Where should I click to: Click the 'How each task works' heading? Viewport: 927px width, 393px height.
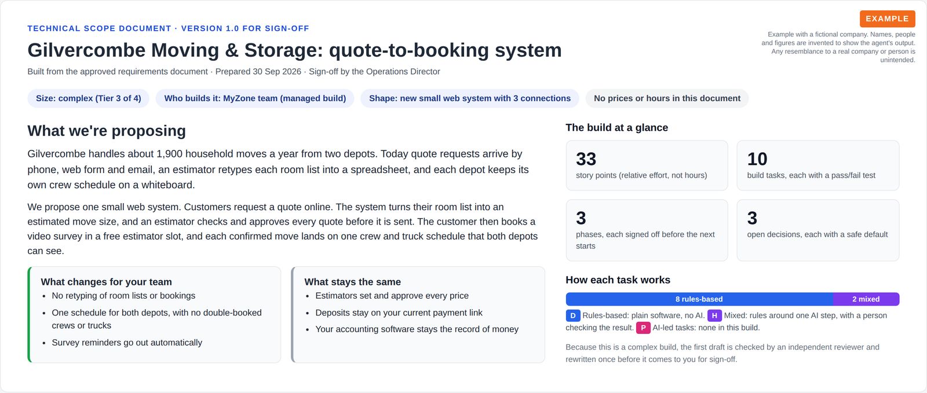coord(618,280)
